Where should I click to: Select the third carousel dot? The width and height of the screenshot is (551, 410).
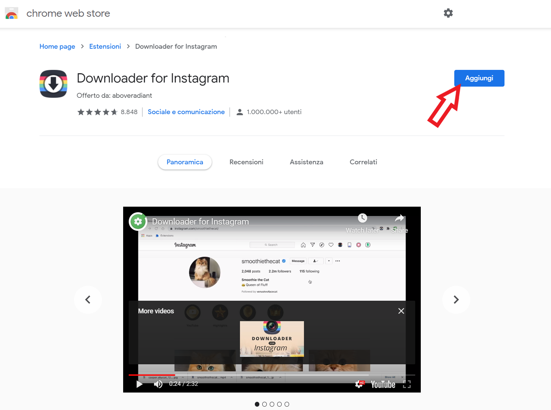click(x=272, y=404)
